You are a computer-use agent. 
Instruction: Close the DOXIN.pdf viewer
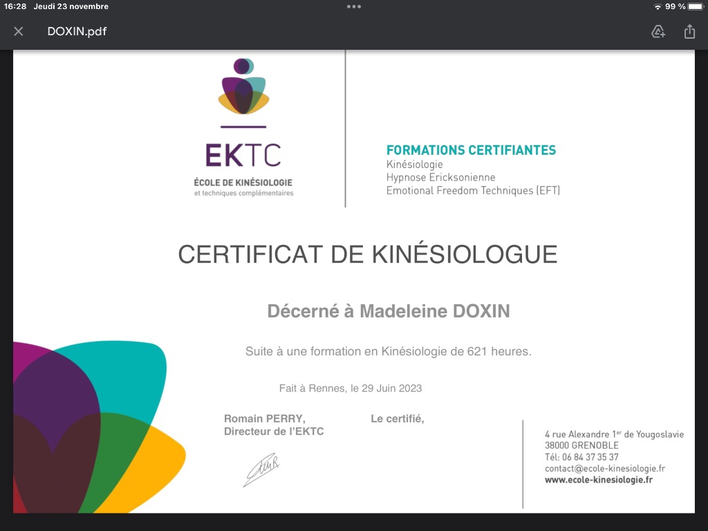(19, 32)
